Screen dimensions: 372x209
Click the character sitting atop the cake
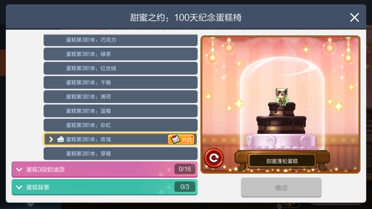click(x=282, y=97)
